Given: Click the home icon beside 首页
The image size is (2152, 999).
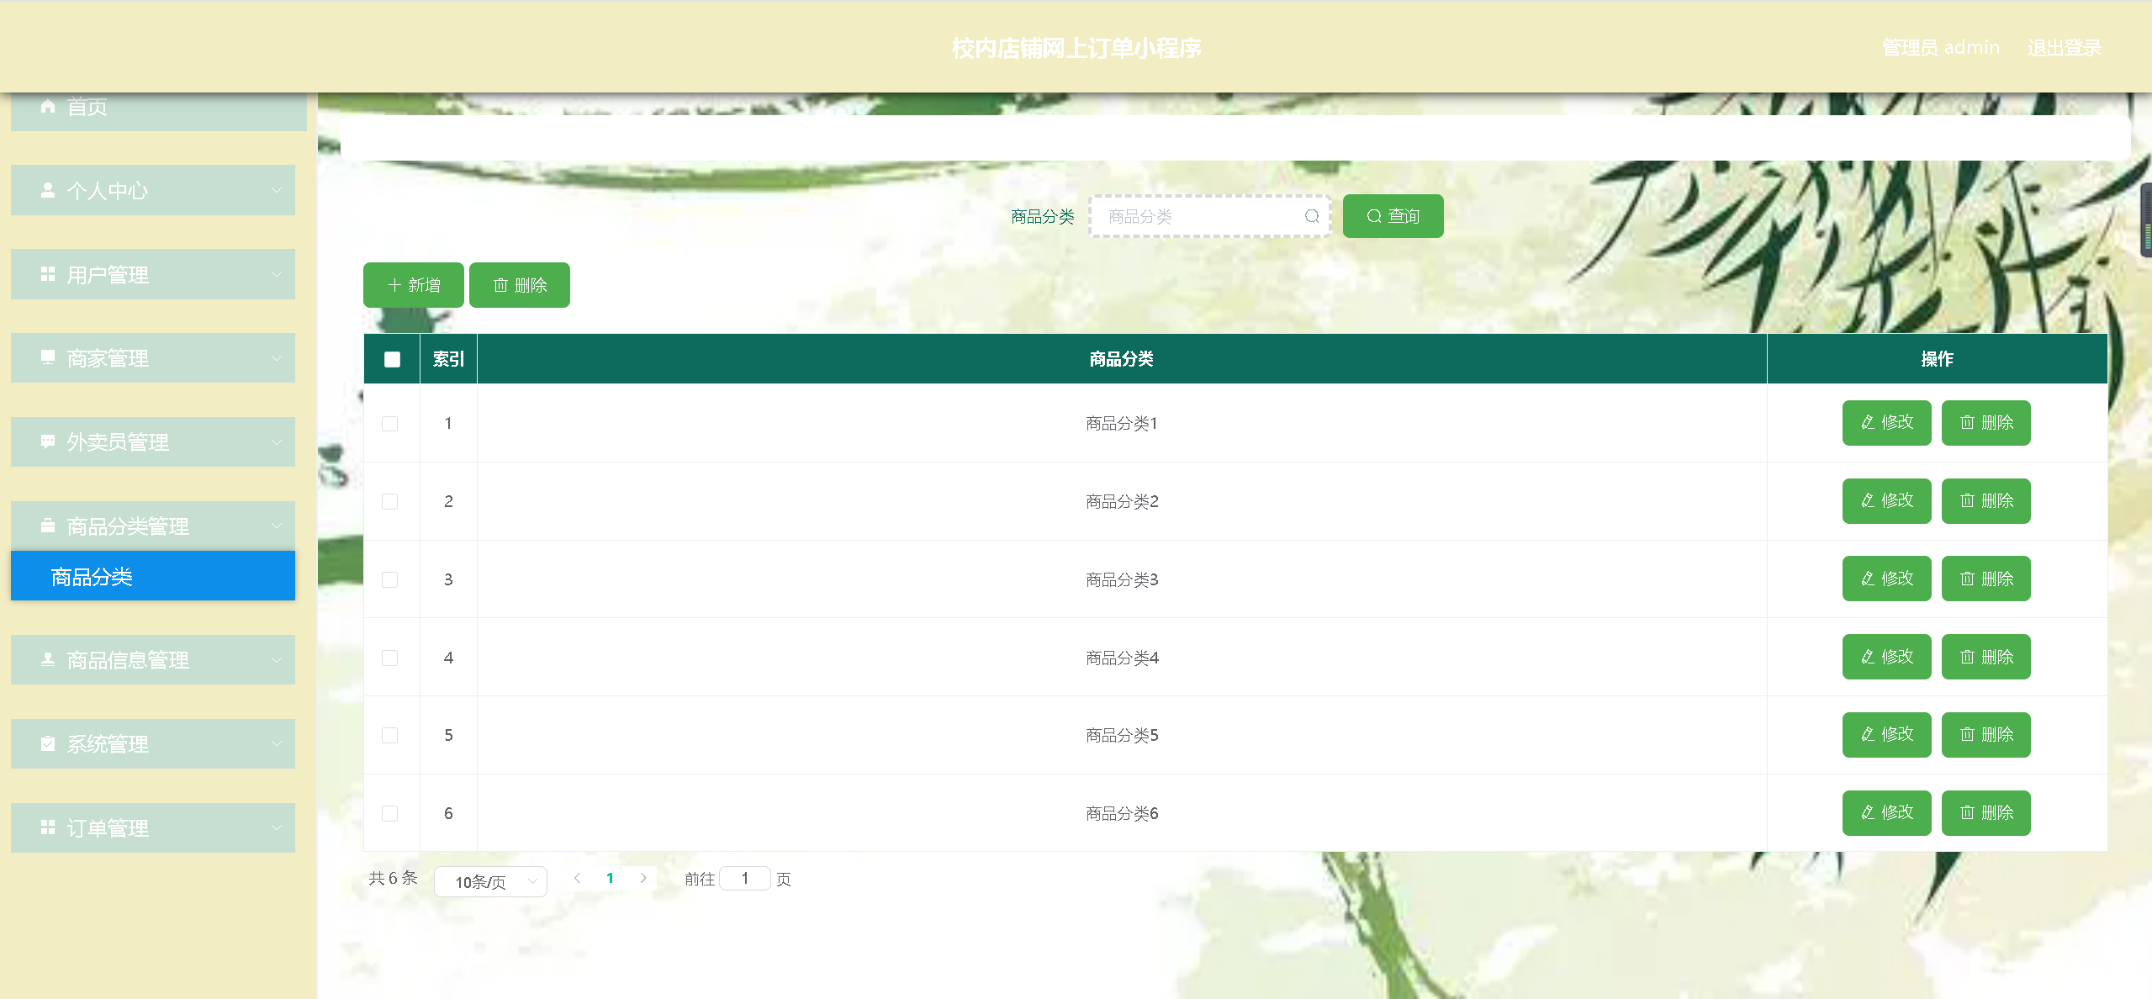Looking at the screenshot, I should pos(48,107).
